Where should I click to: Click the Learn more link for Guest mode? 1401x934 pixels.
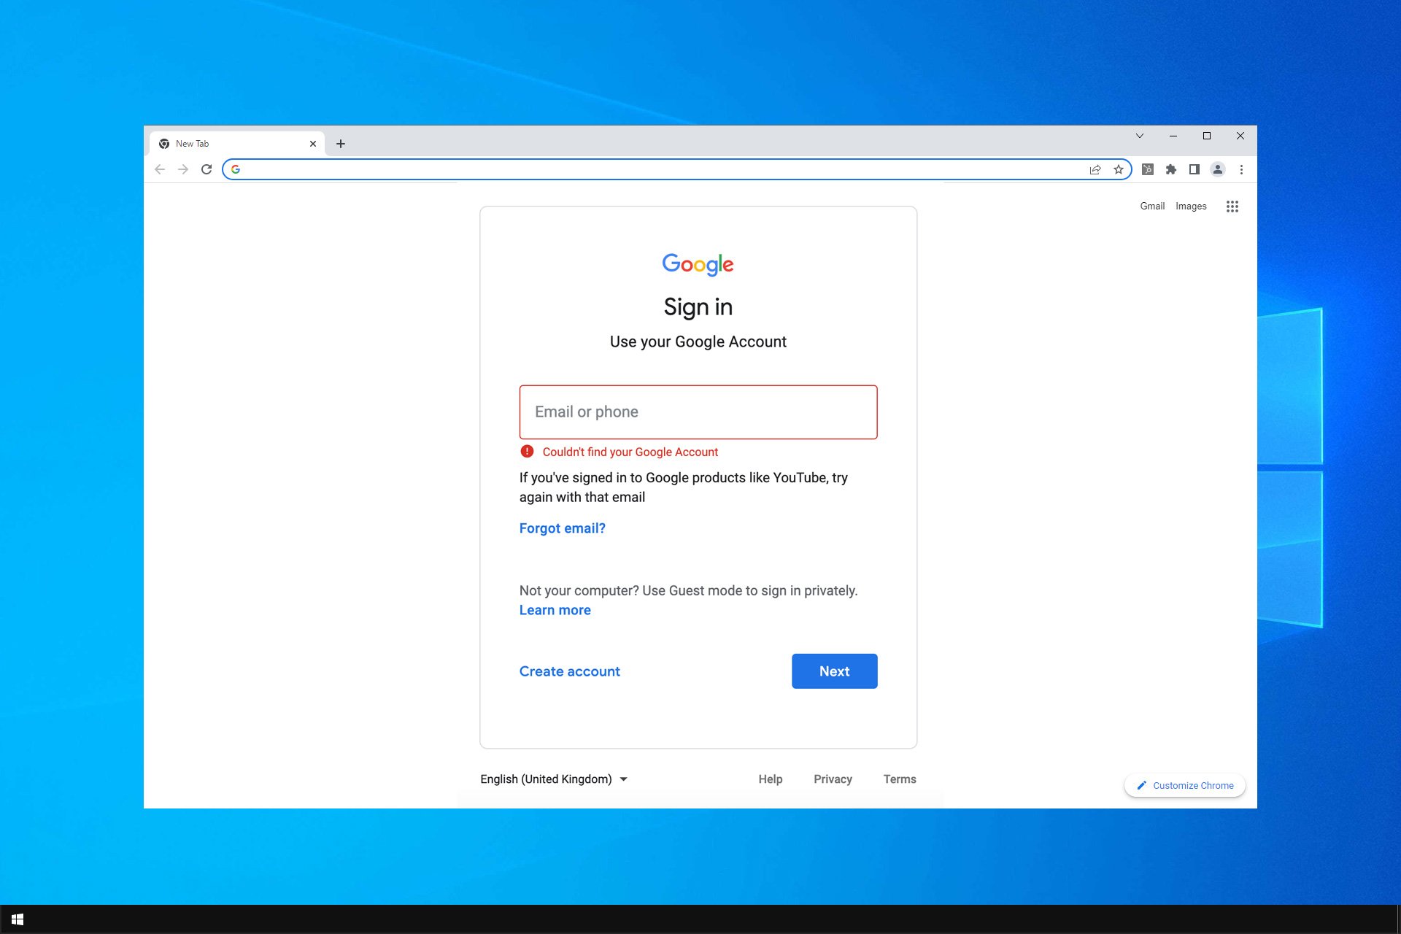555,610
